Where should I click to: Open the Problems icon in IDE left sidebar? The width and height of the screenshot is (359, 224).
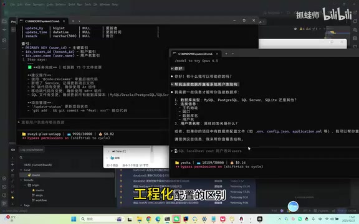4,195
